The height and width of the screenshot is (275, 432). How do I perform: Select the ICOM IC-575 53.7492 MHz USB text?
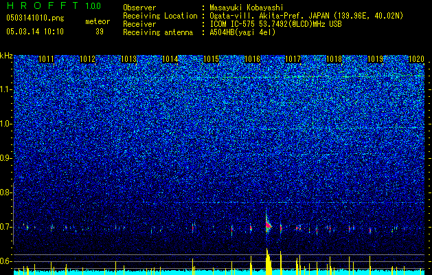pos(275,24)
